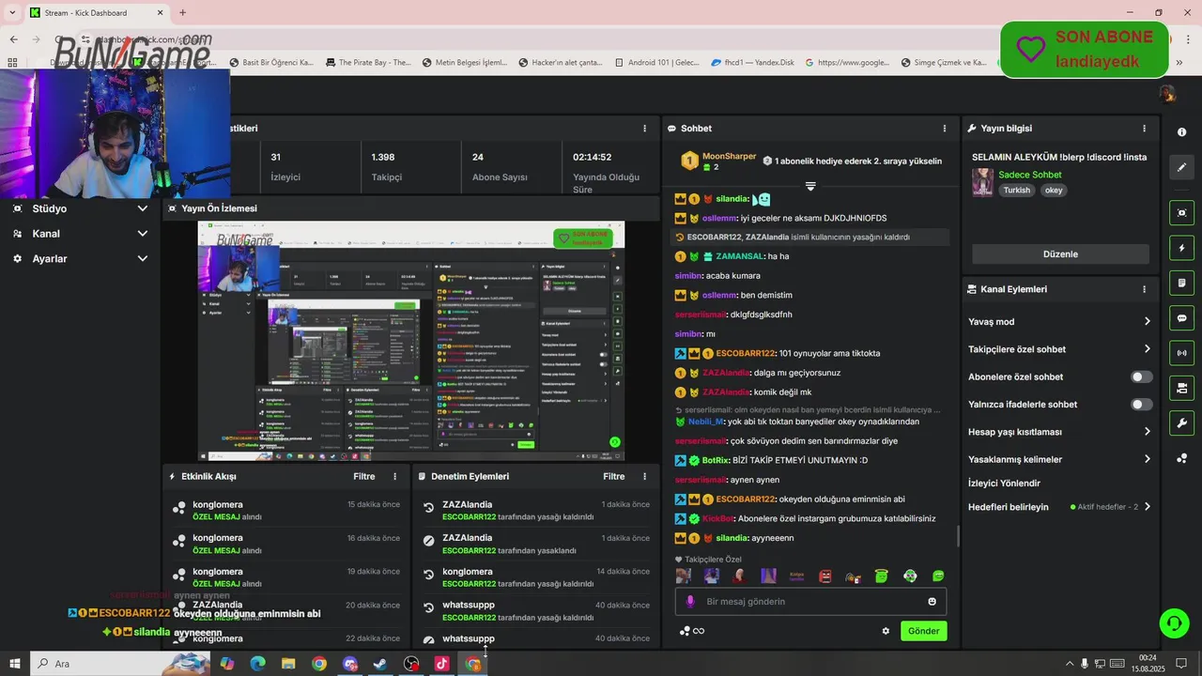This screenshot has width=1202, height=676.
Task: Open Hacker'ın alet çanta bookmark
Action: click(x=559, y=63)
